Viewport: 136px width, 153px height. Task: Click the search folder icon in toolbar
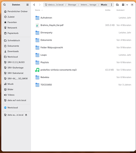point(117,5)
